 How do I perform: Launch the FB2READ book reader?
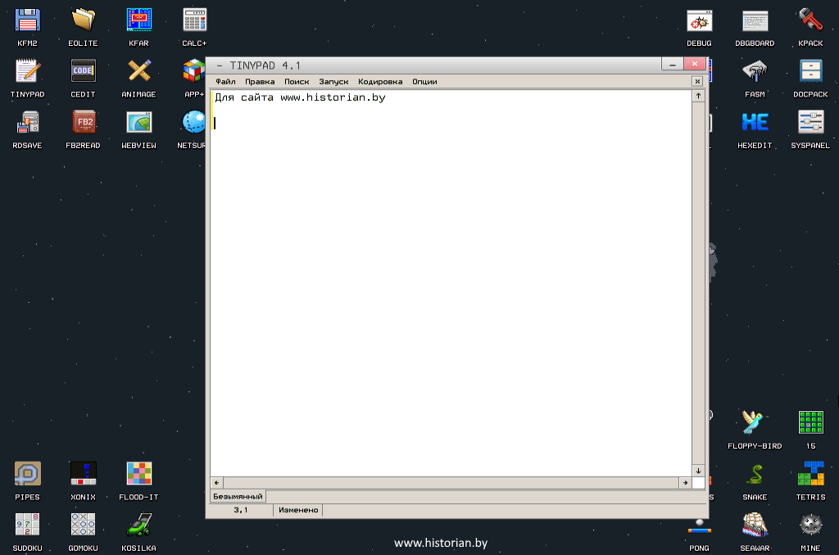coord(83,122)
